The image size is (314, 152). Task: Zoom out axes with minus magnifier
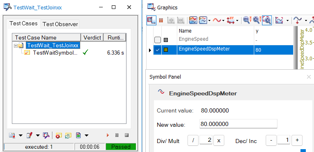(x=248, y=20)
